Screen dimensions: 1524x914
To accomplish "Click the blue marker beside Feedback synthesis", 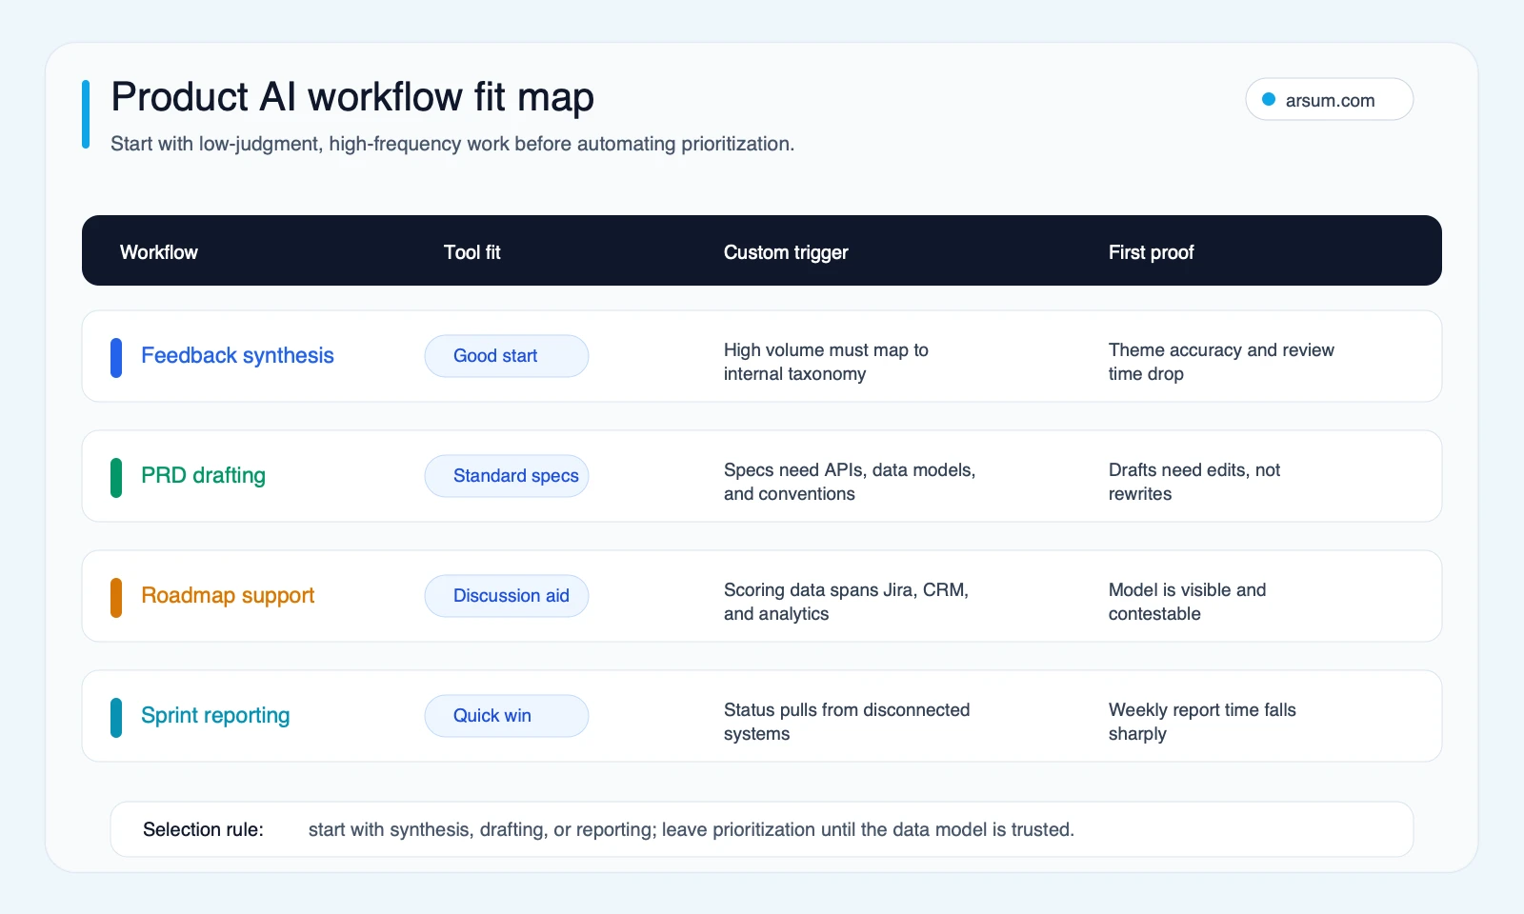I will [116, 358].
